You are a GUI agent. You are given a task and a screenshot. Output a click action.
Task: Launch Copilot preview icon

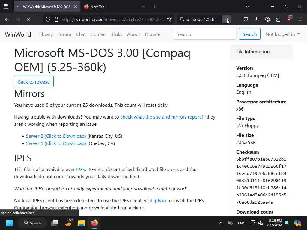pos(297,223)
